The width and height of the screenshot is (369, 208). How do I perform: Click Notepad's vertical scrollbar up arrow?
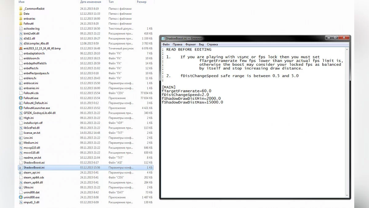347,49
